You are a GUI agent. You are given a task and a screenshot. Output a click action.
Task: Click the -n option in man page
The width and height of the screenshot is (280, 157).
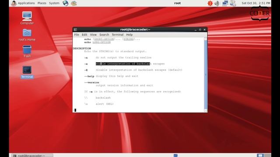[x=86, y=58]
